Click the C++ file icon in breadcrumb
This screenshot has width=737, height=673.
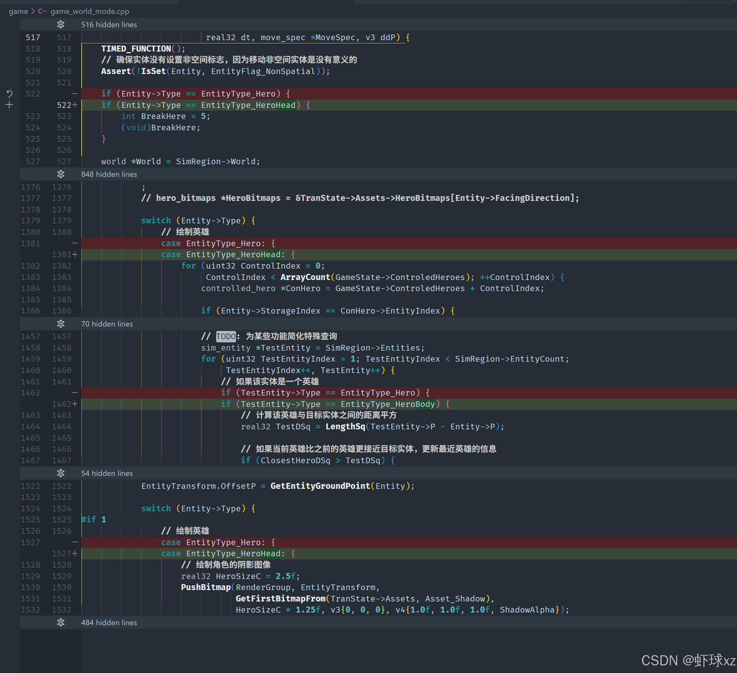tap(42, 11)
